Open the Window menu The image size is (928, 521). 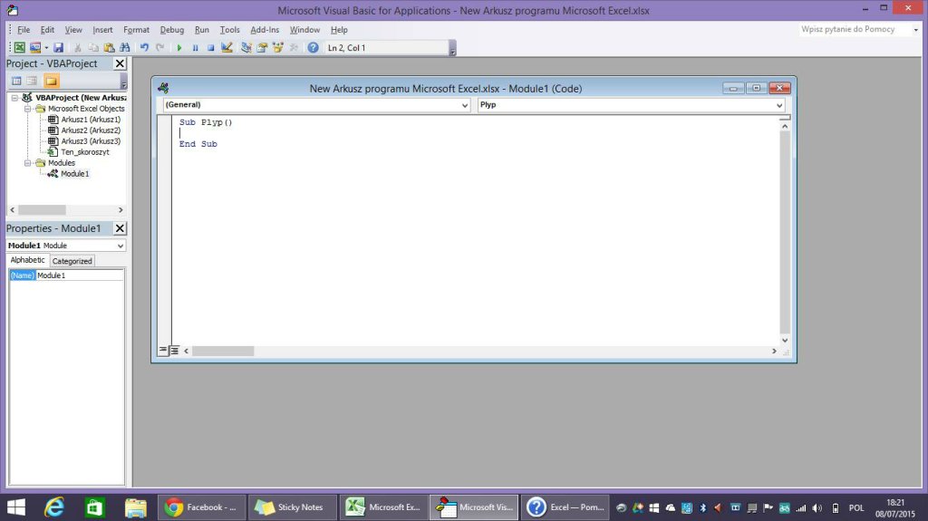pos(304,30)
